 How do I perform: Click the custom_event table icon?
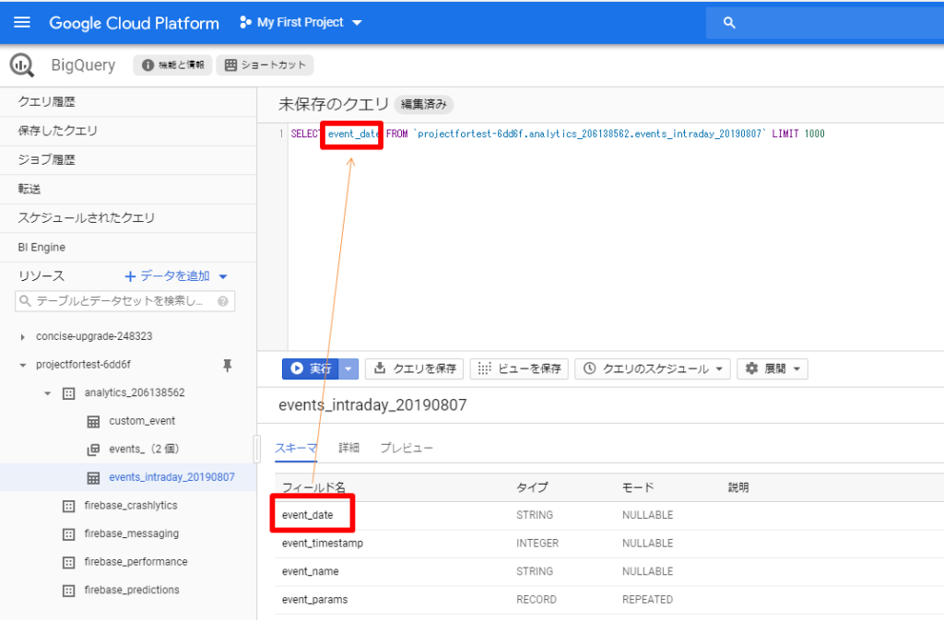coord(93,422)
